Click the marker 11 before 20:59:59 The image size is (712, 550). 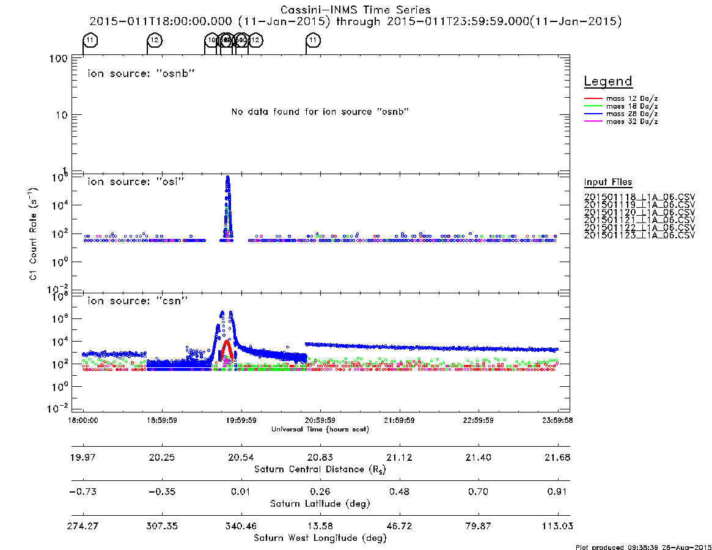pyautogui.click(x=313, y=40)
